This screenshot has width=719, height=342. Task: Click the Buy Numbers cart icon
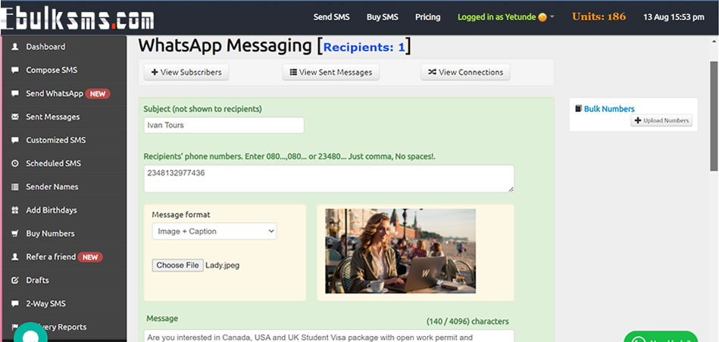(15, 234)
